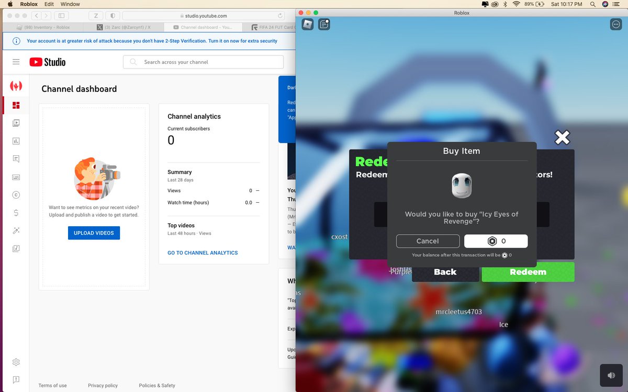Confirm purchase with 0 Robux button
The image size is (628, 392).
(x=496, y=241)
